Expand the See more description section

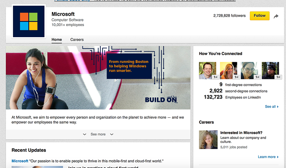coord(98,134)
